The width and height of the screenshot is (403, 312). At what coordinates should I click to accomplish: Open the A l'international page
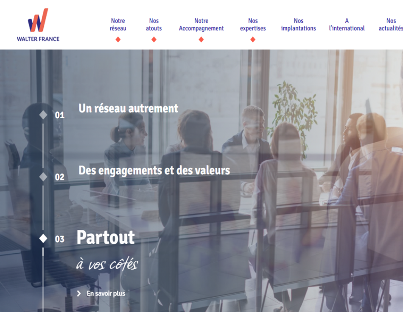tap(347, 25)
